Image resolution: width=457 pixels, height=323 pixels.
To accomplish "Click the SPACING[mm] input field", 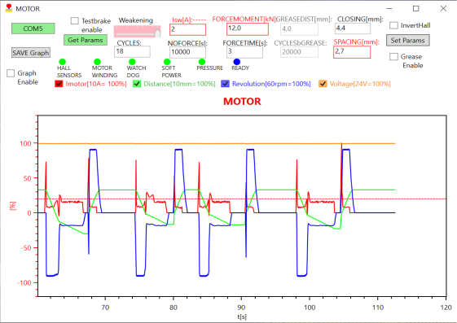I will [352, 52].
